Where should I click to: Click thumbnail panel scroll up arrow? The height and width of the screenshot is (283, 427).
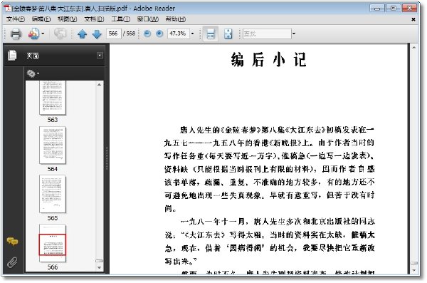[99, 85]
